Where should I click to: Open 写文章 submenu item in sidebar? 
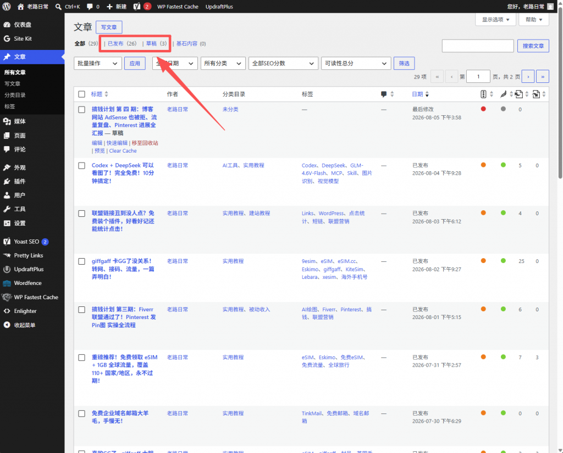[12, 83]
